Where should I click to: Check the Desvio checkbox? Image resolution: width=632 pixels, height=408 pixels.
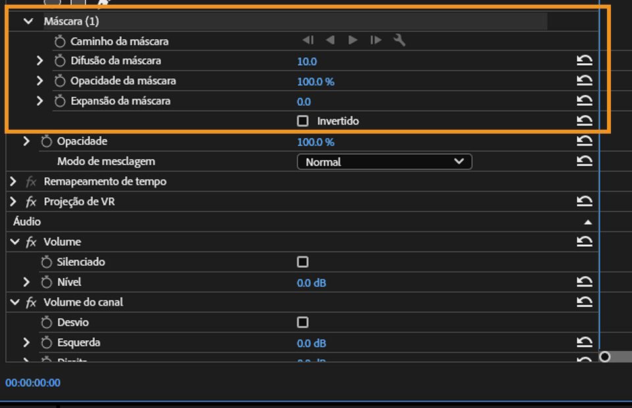point(303,322)
